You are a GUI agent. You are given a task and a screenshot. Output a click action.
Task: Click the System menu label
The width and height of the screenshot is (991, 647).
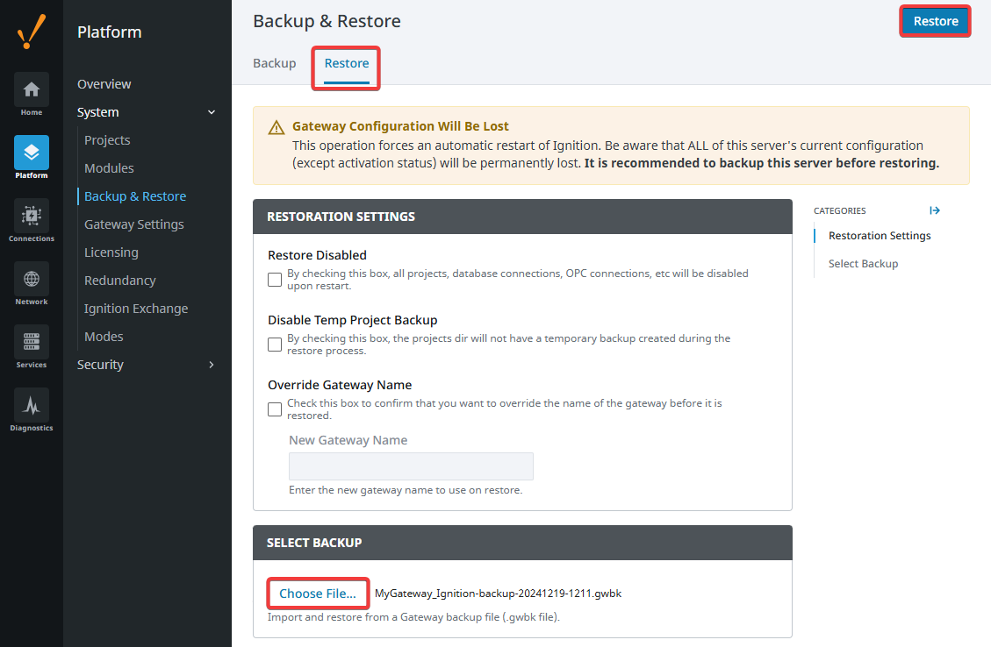pyautogui.click(x=98, y=112)
